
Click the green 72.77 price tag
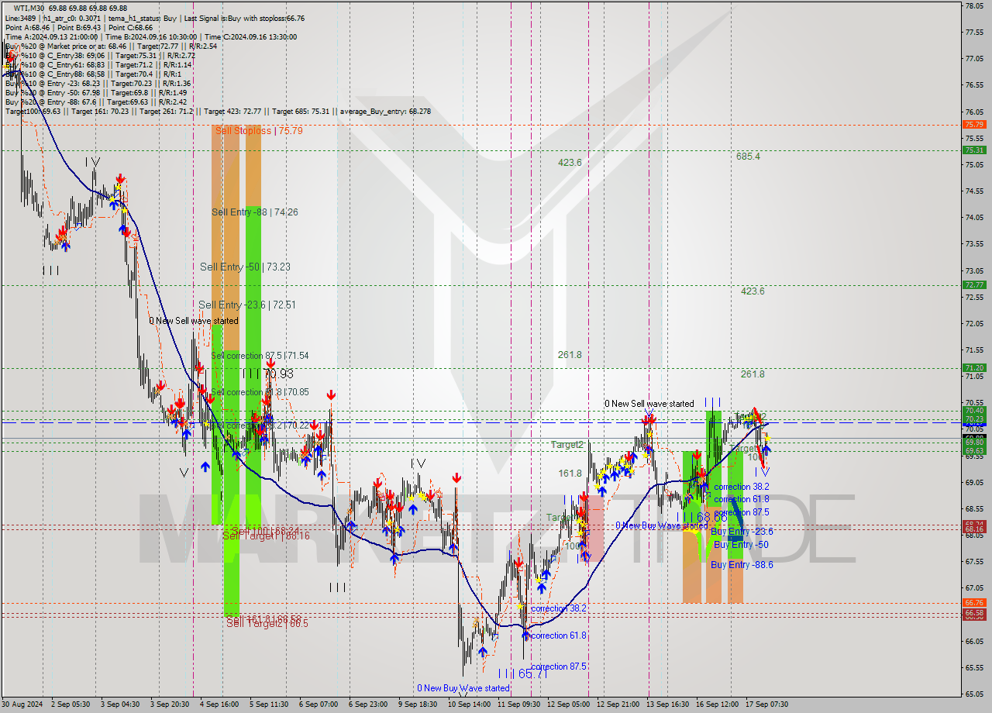[974, 284]
